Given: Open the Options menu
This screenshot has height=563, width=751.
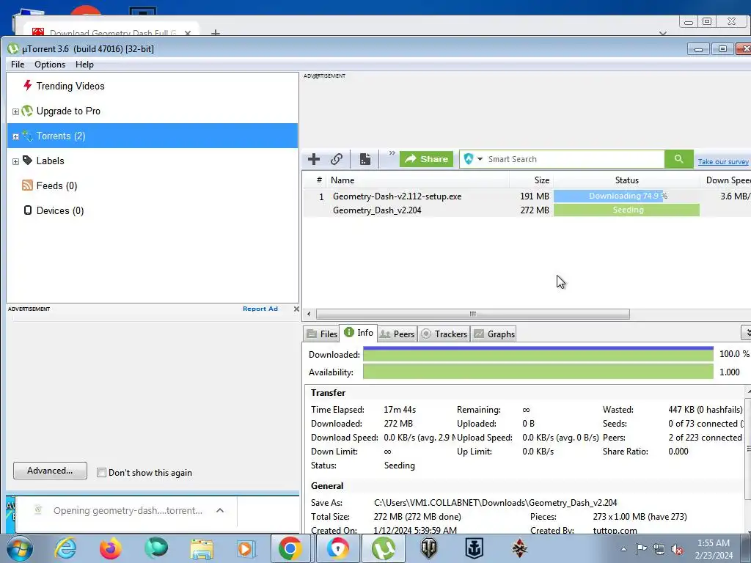Looking at the screenshot, I should [50, 65].
